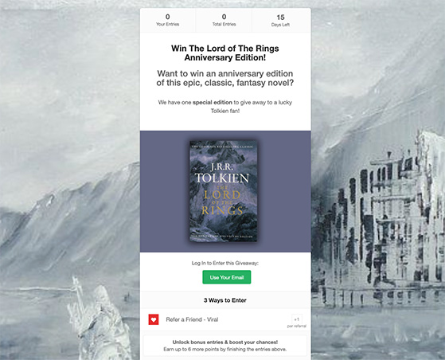
Task: Click the Use Your Email button
Action: pos(226,277)
